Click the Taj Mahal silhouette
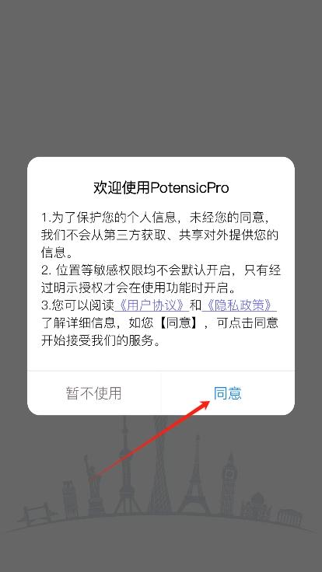The width and height of the screenshot is (322, 572). click(x=257, y=505)
